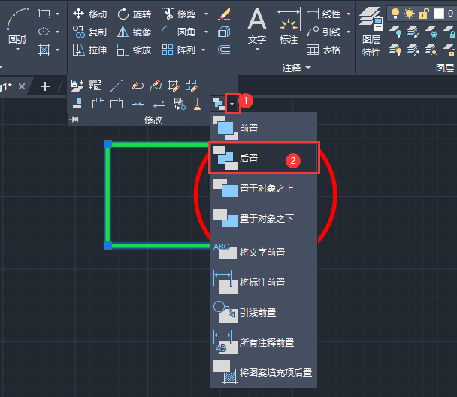Select the Array (阵列) tool
457x397 pixels.
(x=178, y=50)
